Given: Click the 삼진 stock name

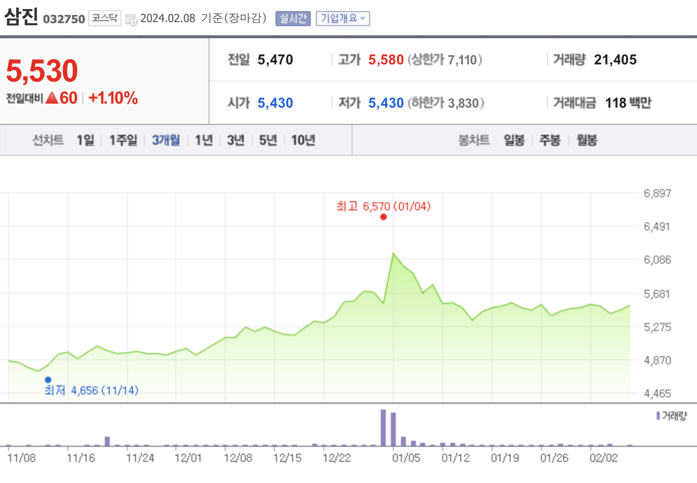Looking at the screenshot, I should 21,17.
